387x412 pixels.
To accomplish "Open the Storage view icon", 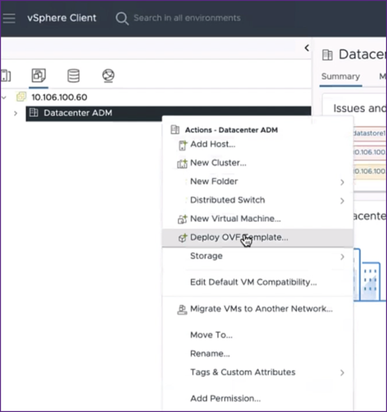I will tap(74, 76).
